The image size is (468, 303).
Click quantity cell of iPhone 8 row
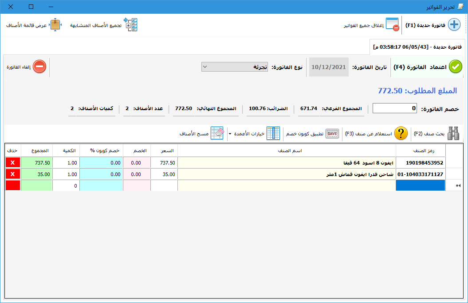pyautogui.click(x=66, y=163)
